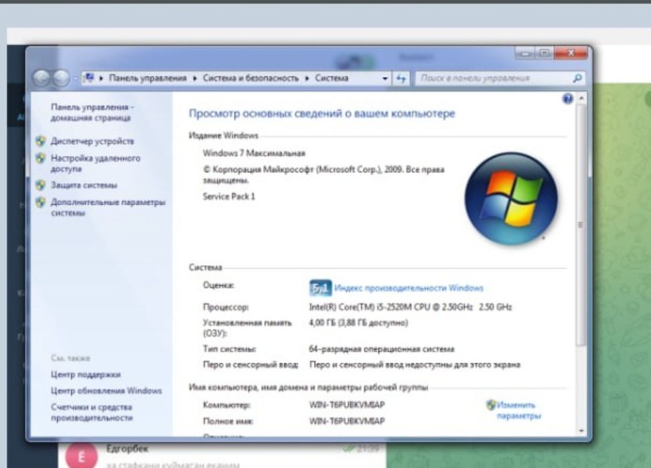Open Дополнительные параметры системы link
This screenshot has height=468, width=651.
(108, 208)
